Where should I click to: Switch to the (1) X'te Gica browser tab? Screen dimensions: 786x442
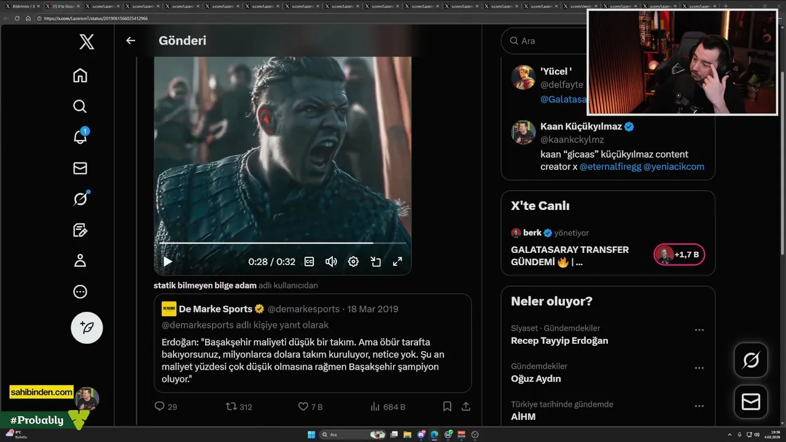tap(61, 6)
